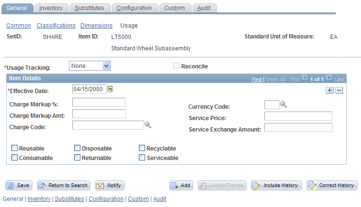The width and height of the screenshot is (361, 207).
Task: Go to next row arrow in Item Details
Action: tap(329, 78)
